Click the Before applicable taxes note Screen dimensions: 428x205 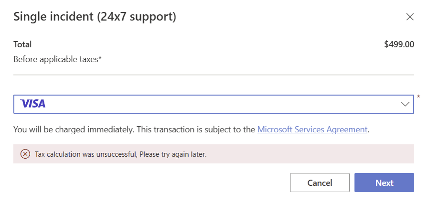tap(57, 59)
